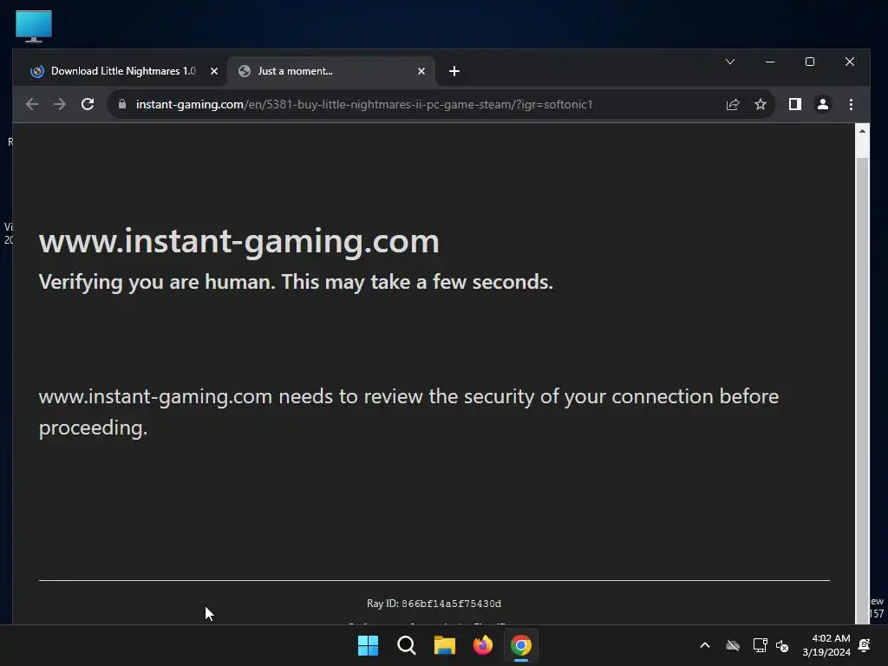Close the Chrome window

(x=850, y=62)
